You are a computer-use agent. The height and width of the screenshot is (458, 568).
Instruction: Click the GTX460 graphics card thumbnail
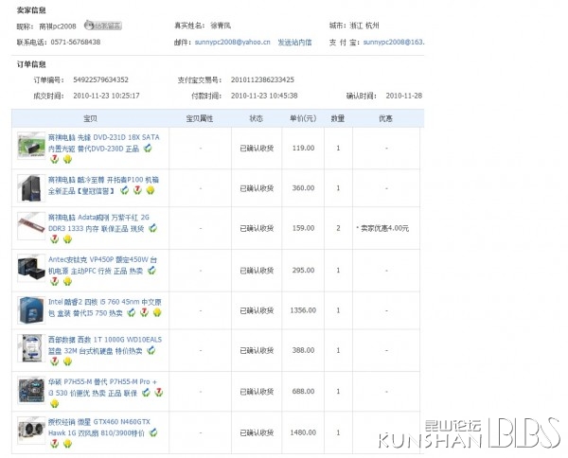(x=31, y=431)
